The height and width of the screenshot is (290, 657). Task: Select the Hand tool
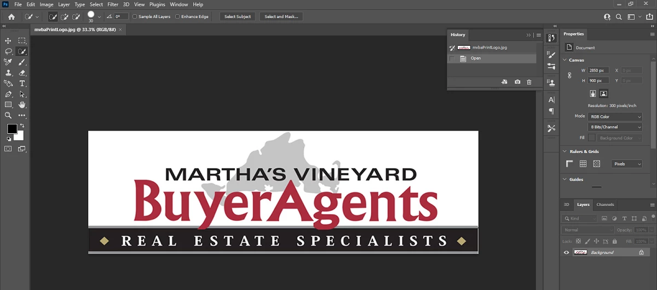(x=22, y=104)
